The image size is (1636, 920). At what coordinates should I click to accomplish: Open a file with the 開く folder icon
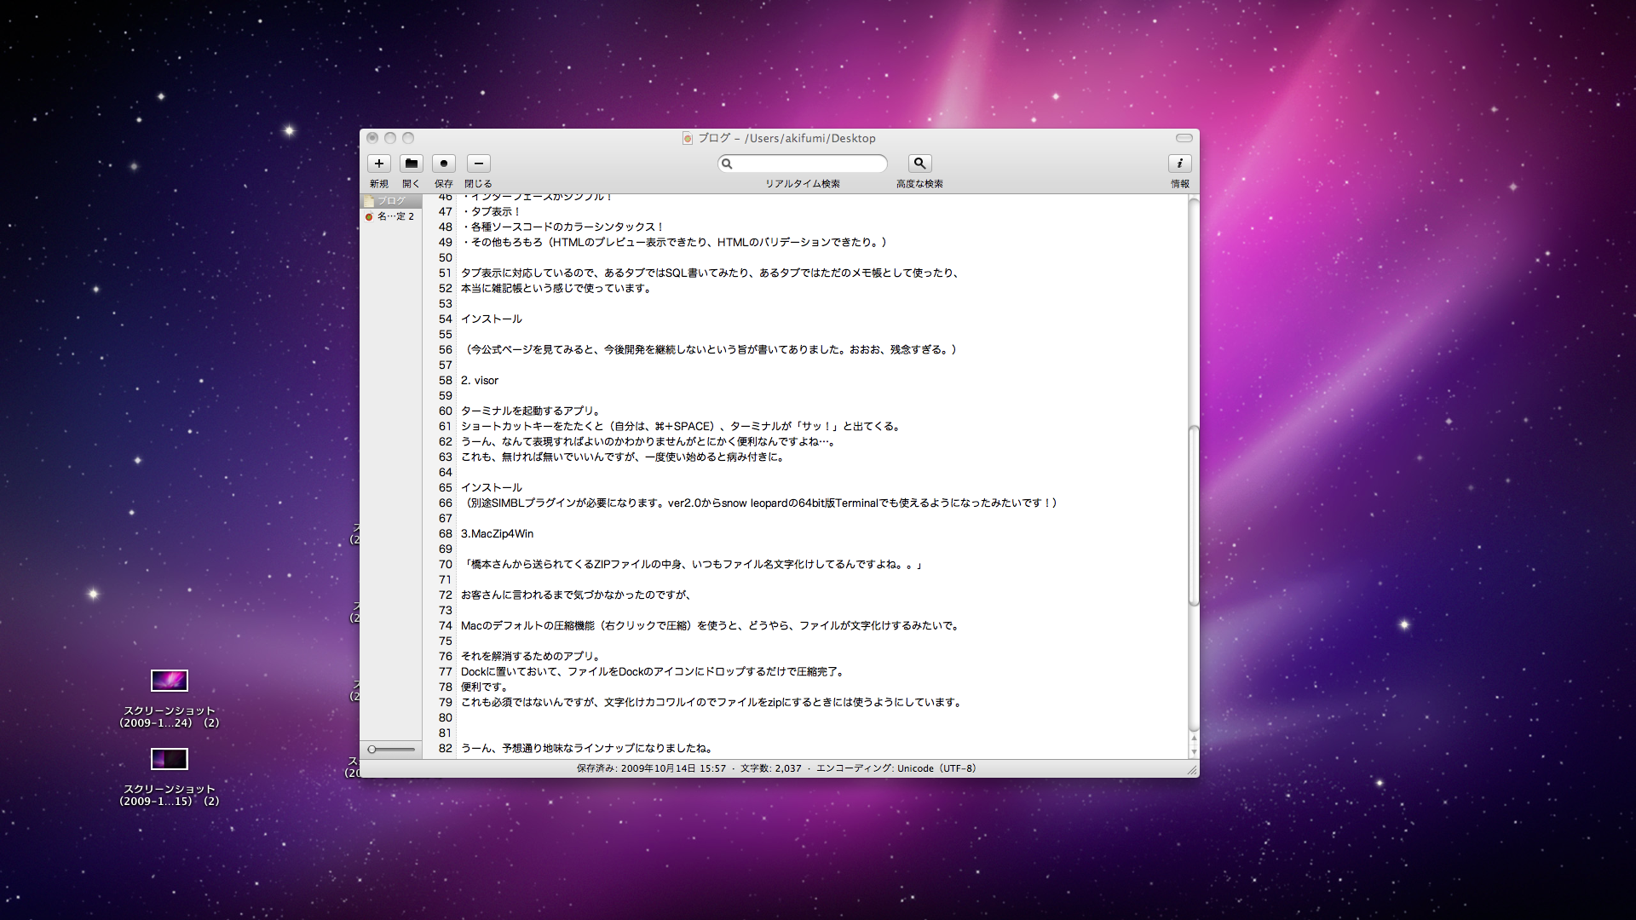coord(412,164)
